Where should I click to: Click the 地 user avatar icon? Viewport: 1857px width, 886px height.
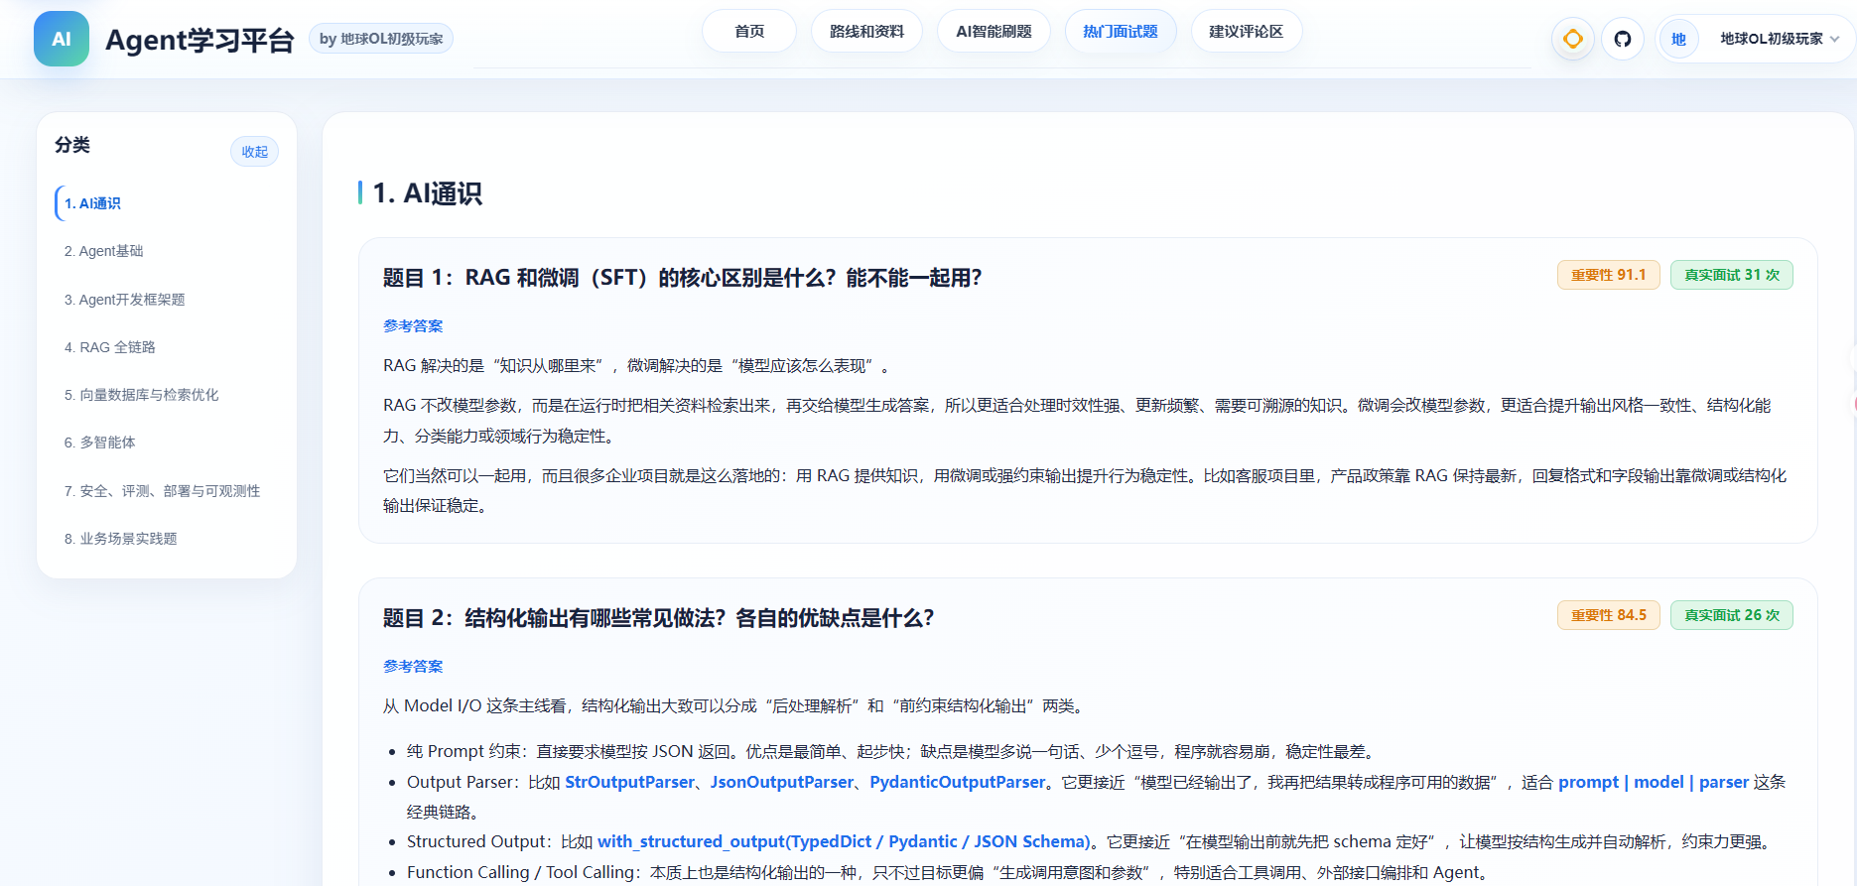1678,39
